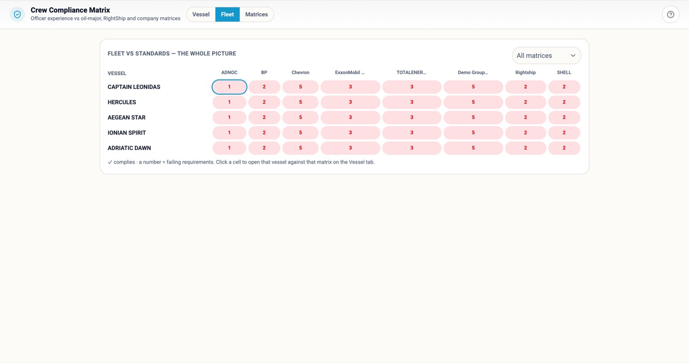This screenshot has width=689, height=363.
Task: Open Hercules Demo Group cell
Action: click(473, 102)
